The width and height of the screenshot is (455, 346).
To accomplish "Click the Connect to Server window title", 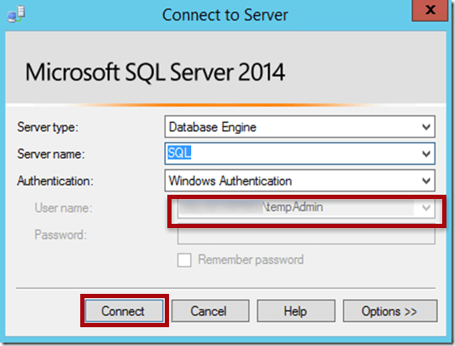I will coord(225,15).
